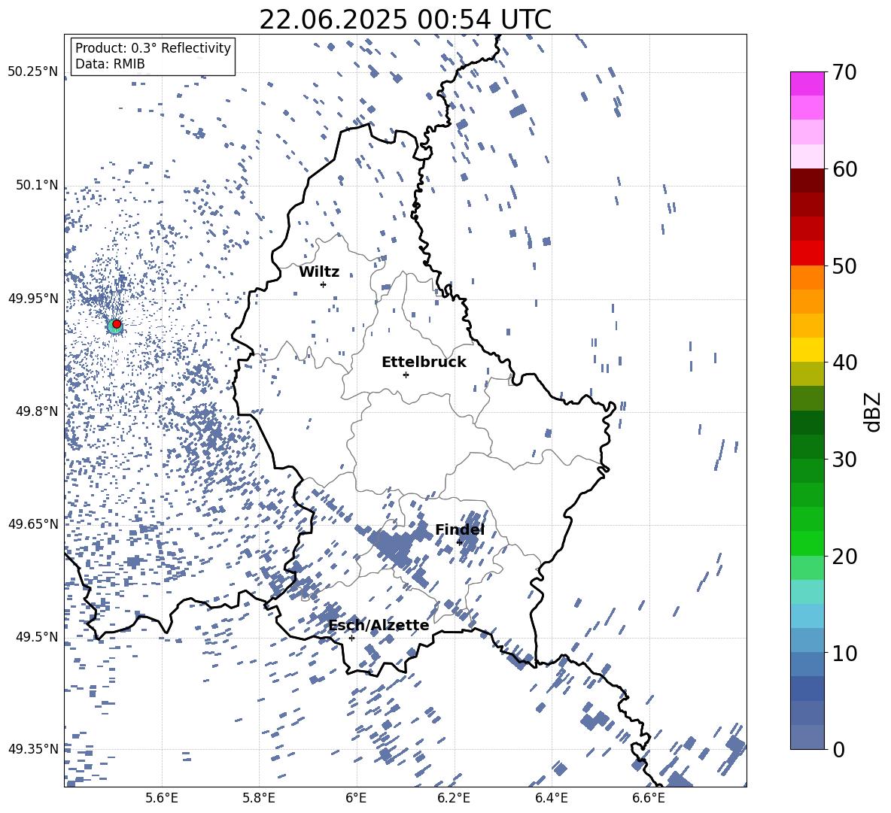Click the 49.35°N latitude tick label
Image resolution: width=891 pixels, height=813 pixels.
pos(33,749)
